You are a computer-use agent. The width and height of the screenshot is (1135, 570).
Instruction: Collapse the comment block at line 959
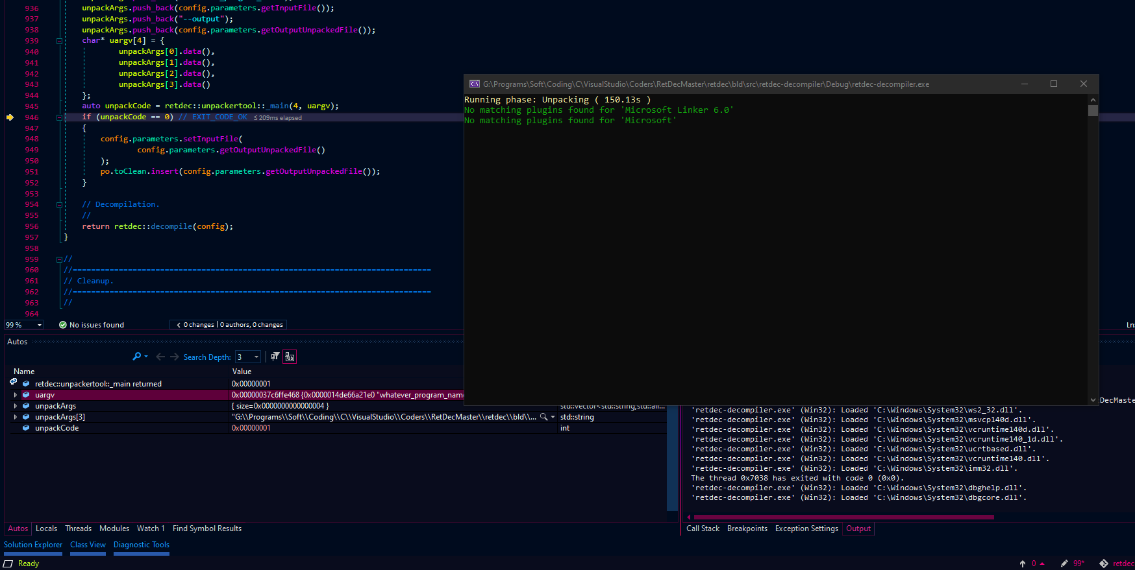pos(59,259)
